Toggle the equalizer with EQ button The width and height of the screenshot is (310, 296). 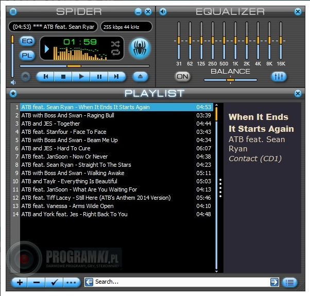[x=27, y=41]
